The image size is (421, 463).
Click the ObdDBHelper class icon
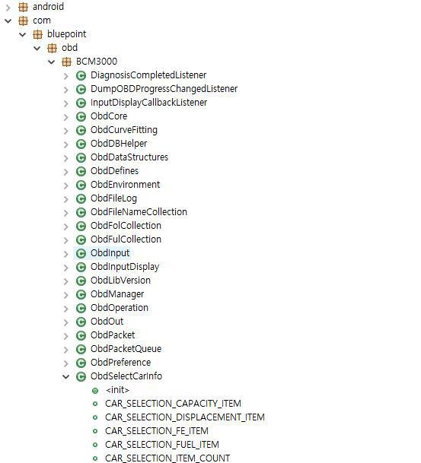tap(81, 144)
